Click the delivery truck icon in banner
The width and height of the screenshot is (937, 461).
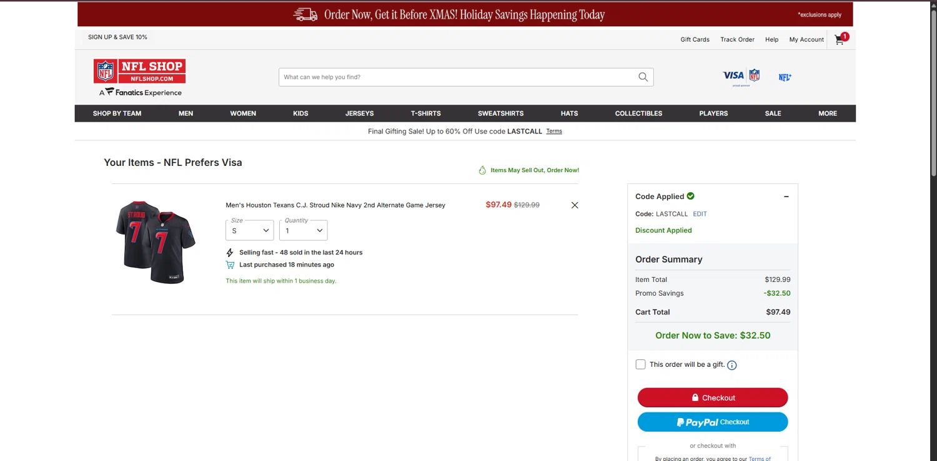[x=305, y=14]
